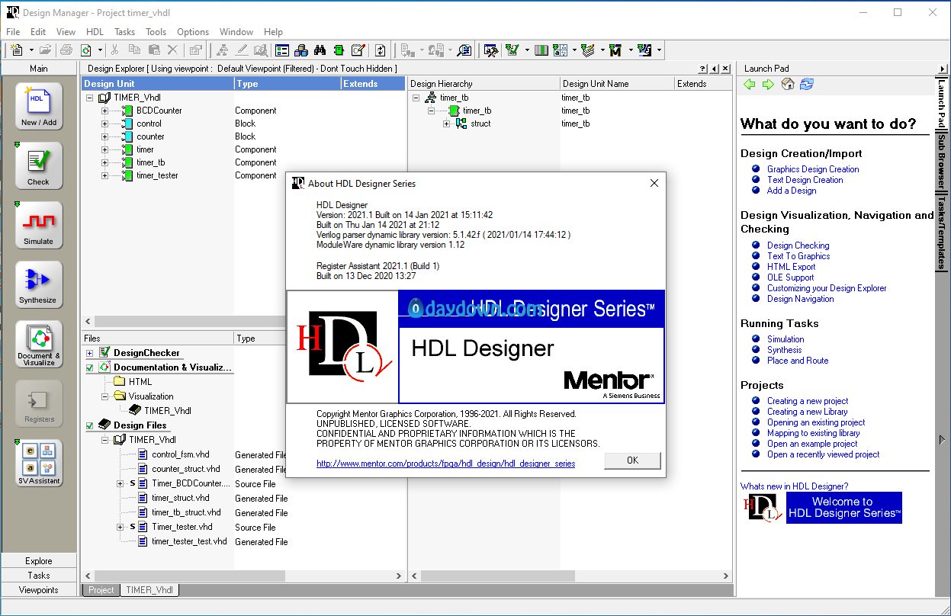Close the About HDL Designer Series dialog
This screenshot has height=616, width=951.
654,183
